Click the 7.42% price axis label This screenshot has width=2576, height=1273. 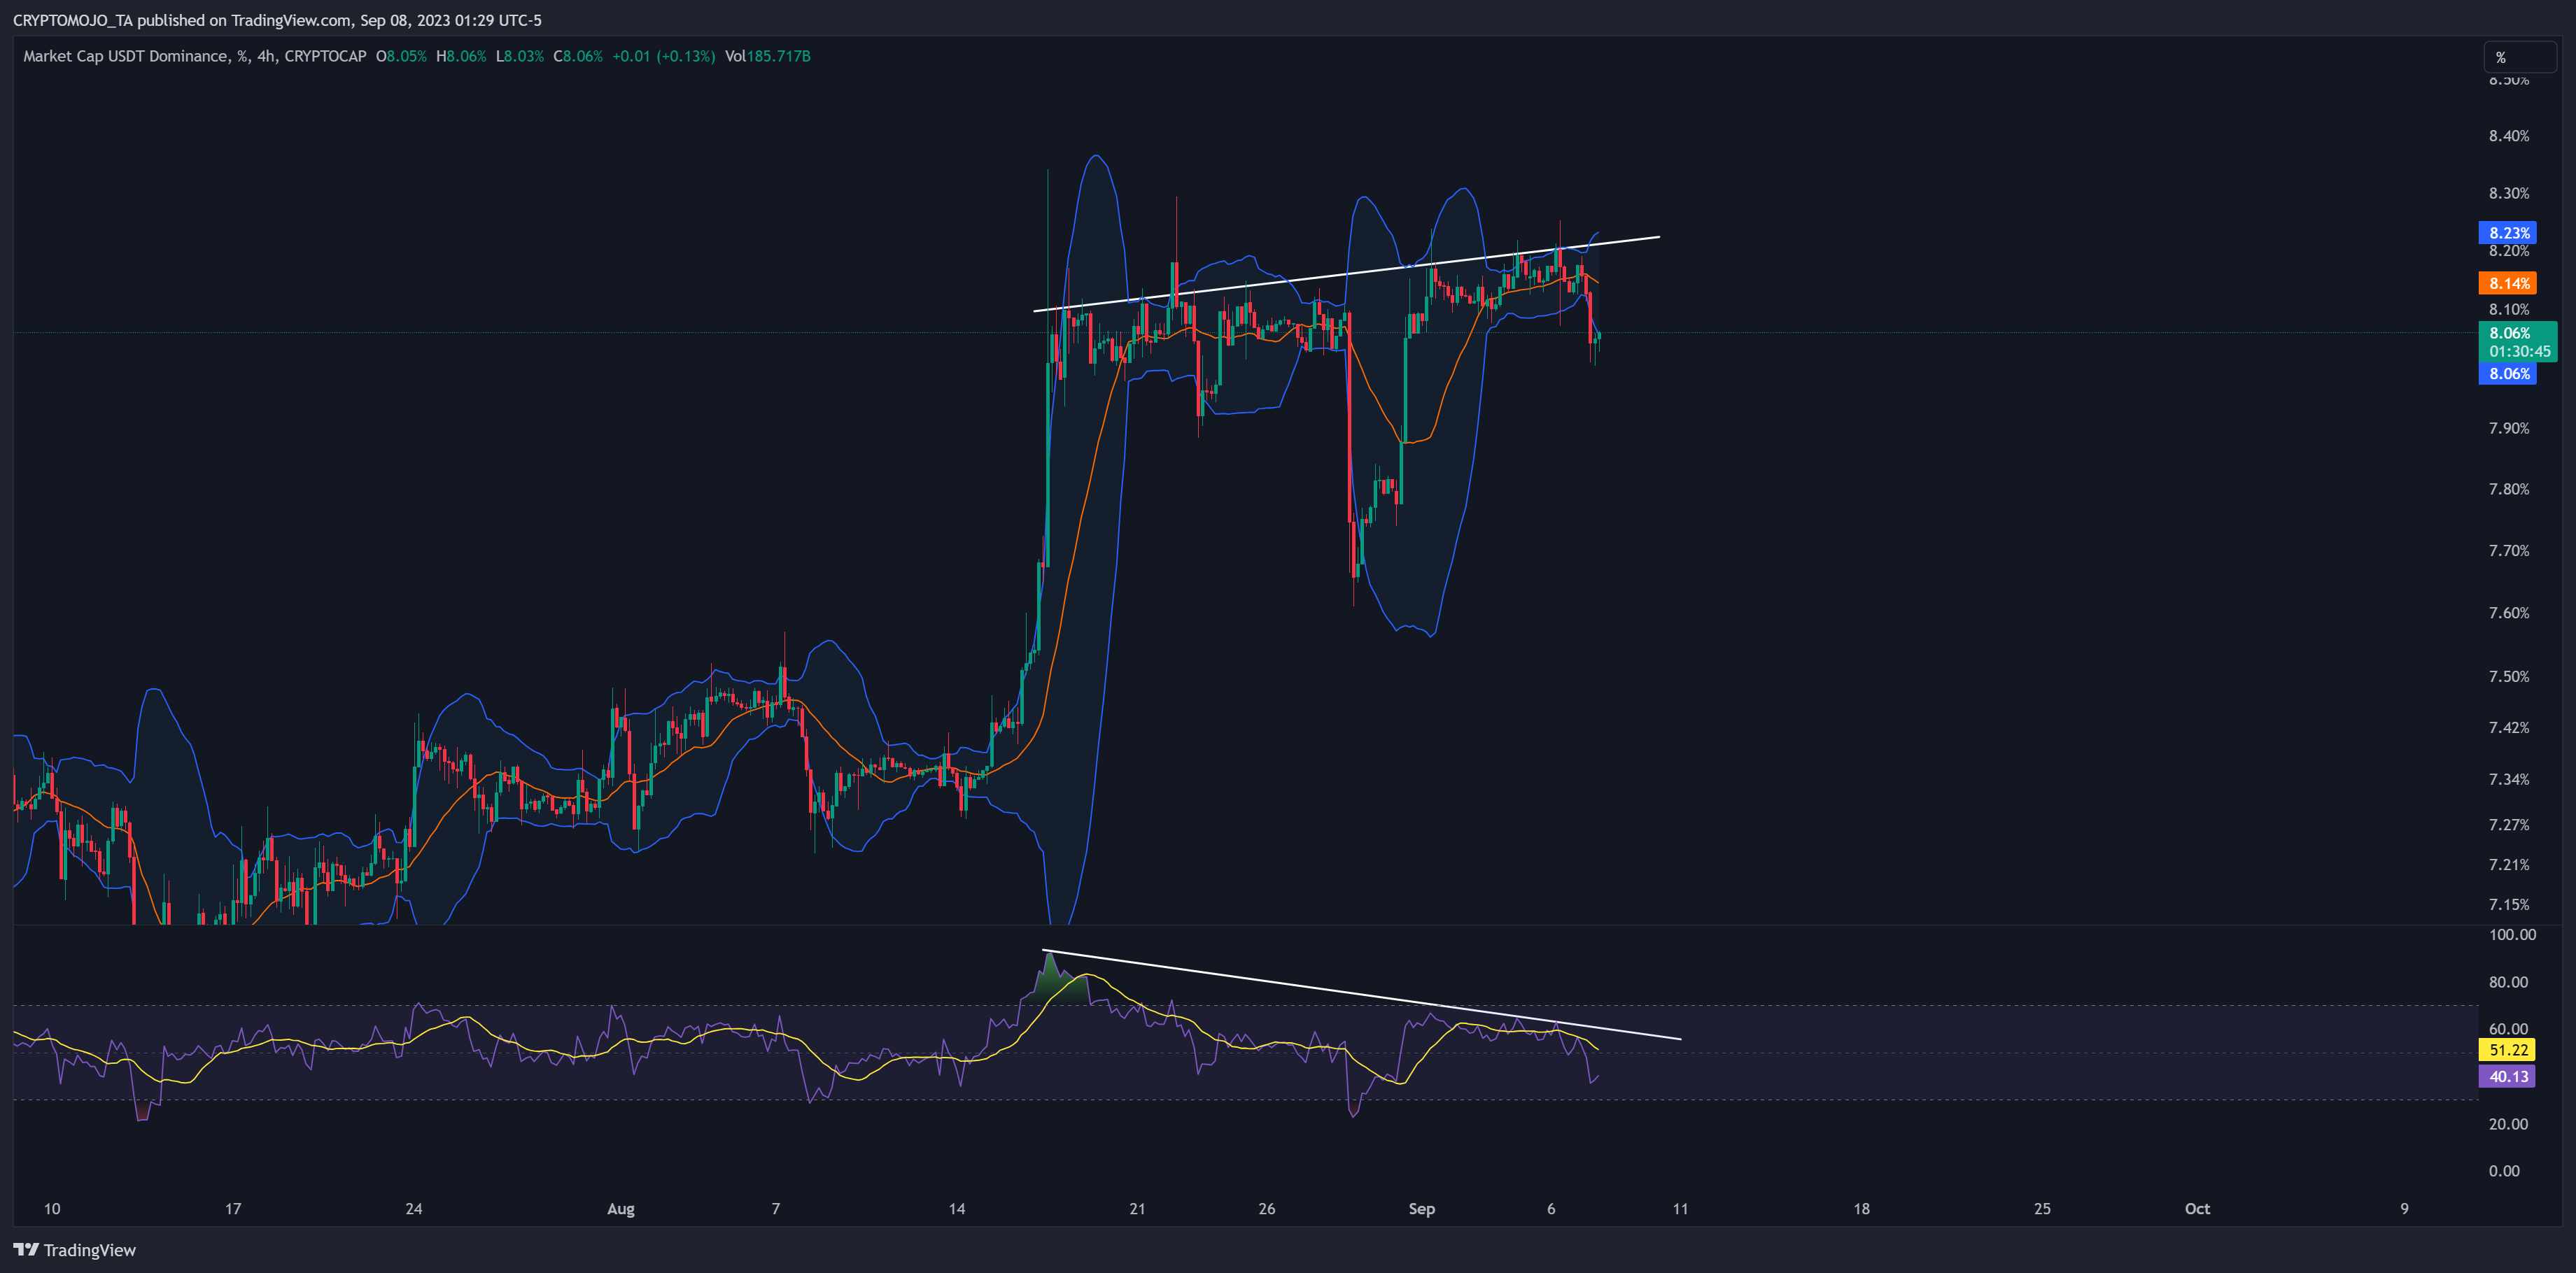click(x=2509, y=727)
